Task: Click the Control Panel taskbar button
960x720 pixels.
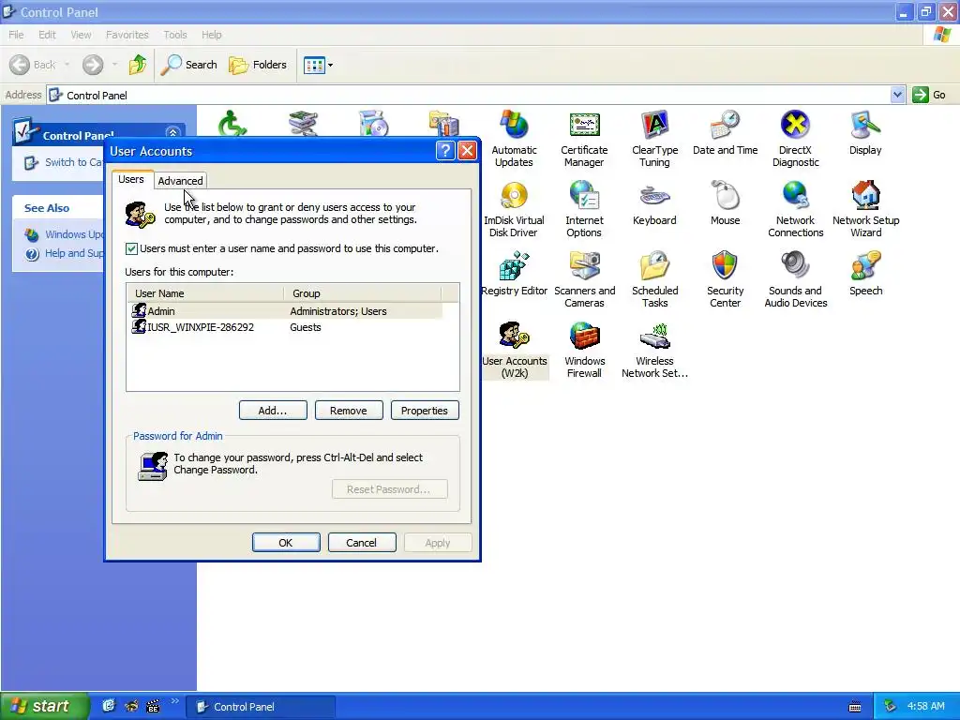Action: 262,707
